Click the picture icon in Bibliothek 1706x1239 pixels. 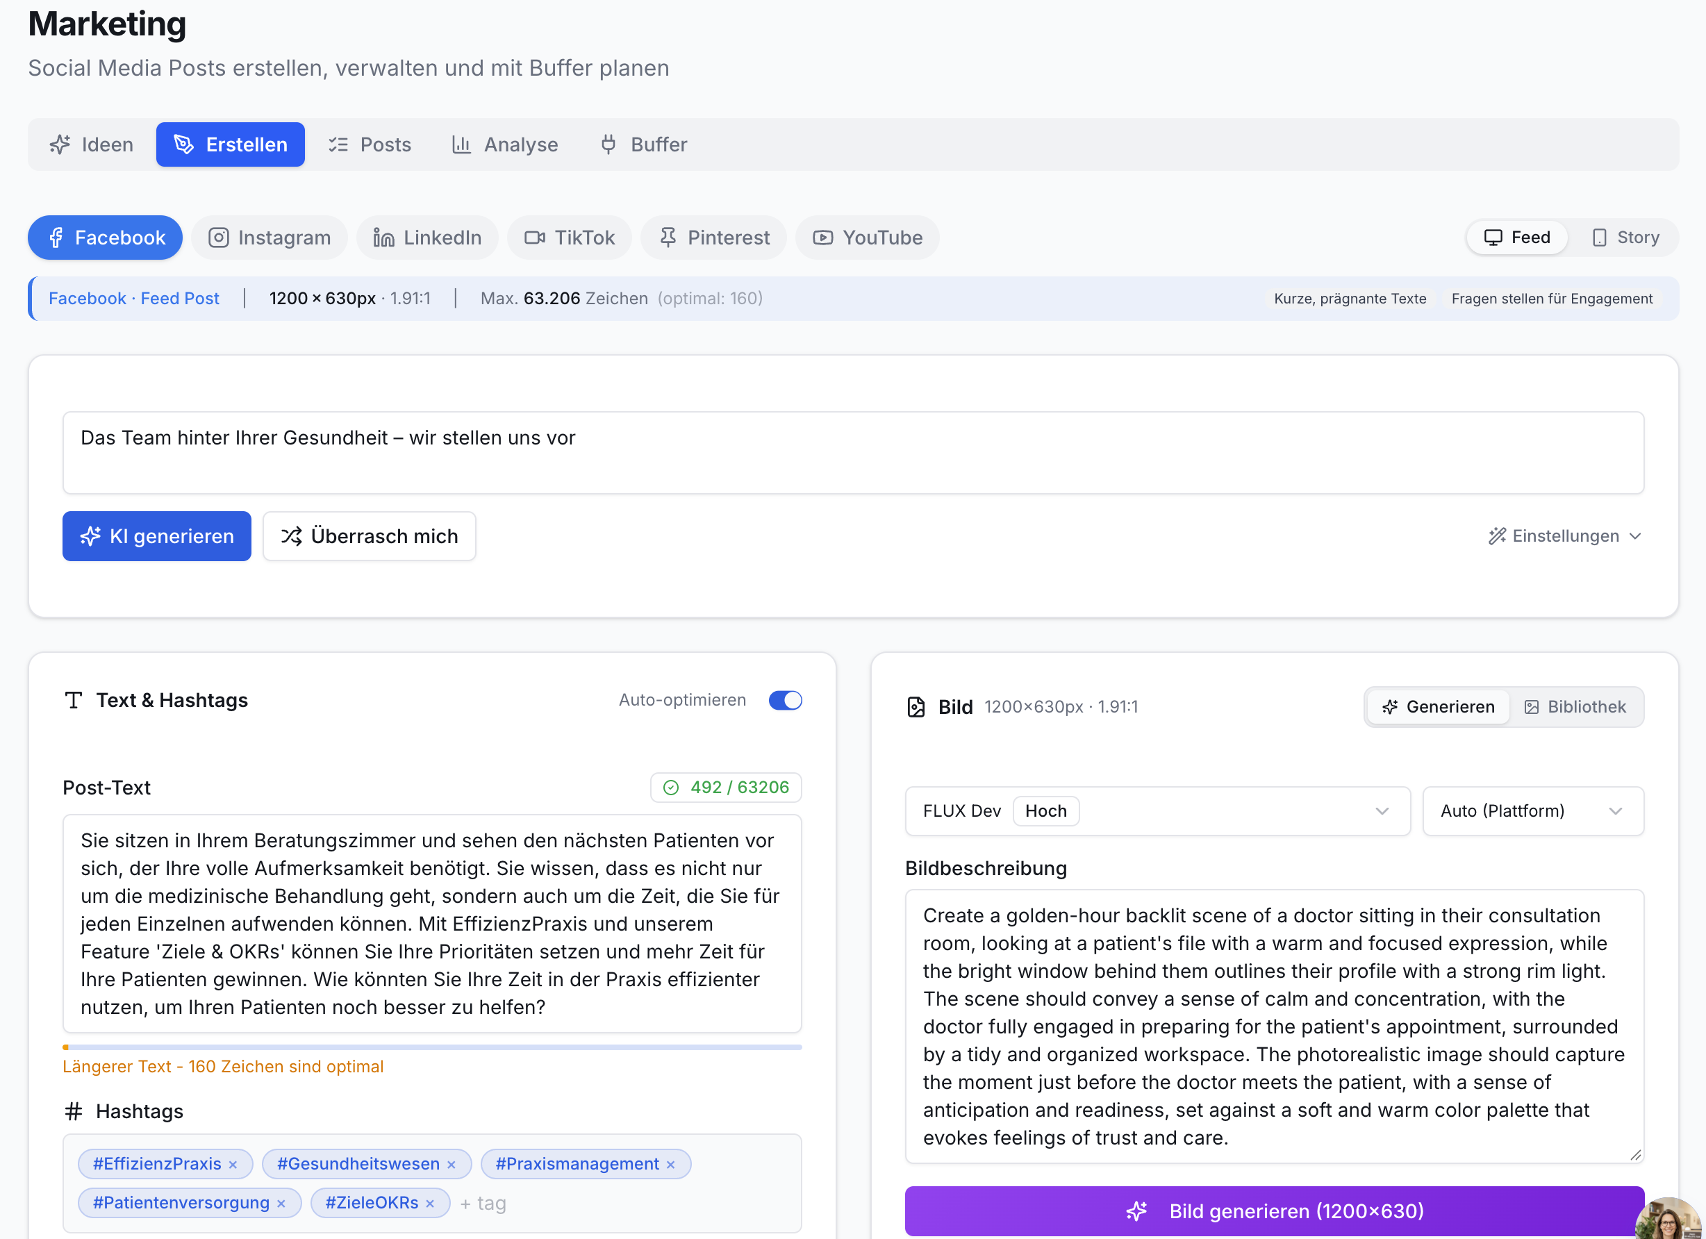[1532, 707]
